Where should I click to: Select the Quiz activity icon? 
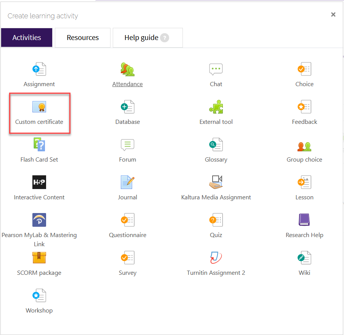pyautogui.click(x=216, y=220)
